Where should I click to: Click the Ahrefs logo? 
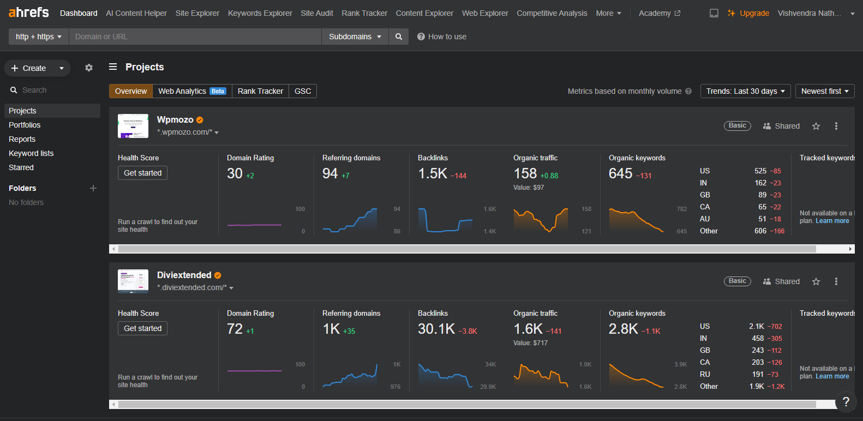tap(29, 13)
